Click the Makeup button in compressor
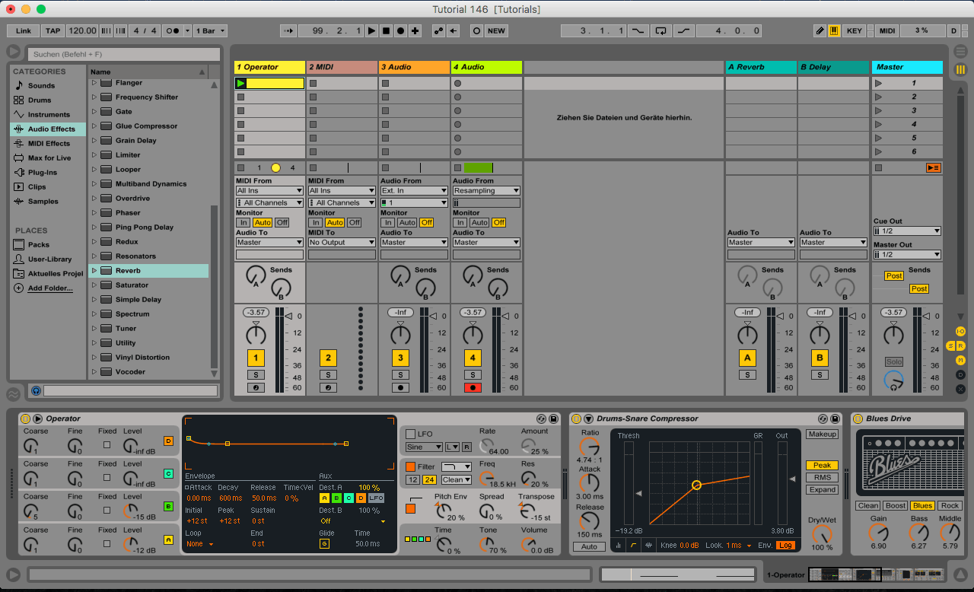 [822, 434]
